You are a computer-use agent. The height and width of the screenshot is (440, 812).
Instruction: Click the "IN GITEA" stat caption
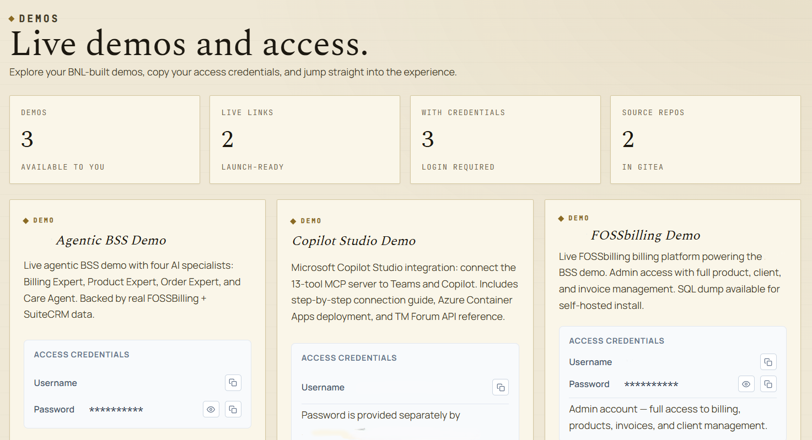(643, 167)
